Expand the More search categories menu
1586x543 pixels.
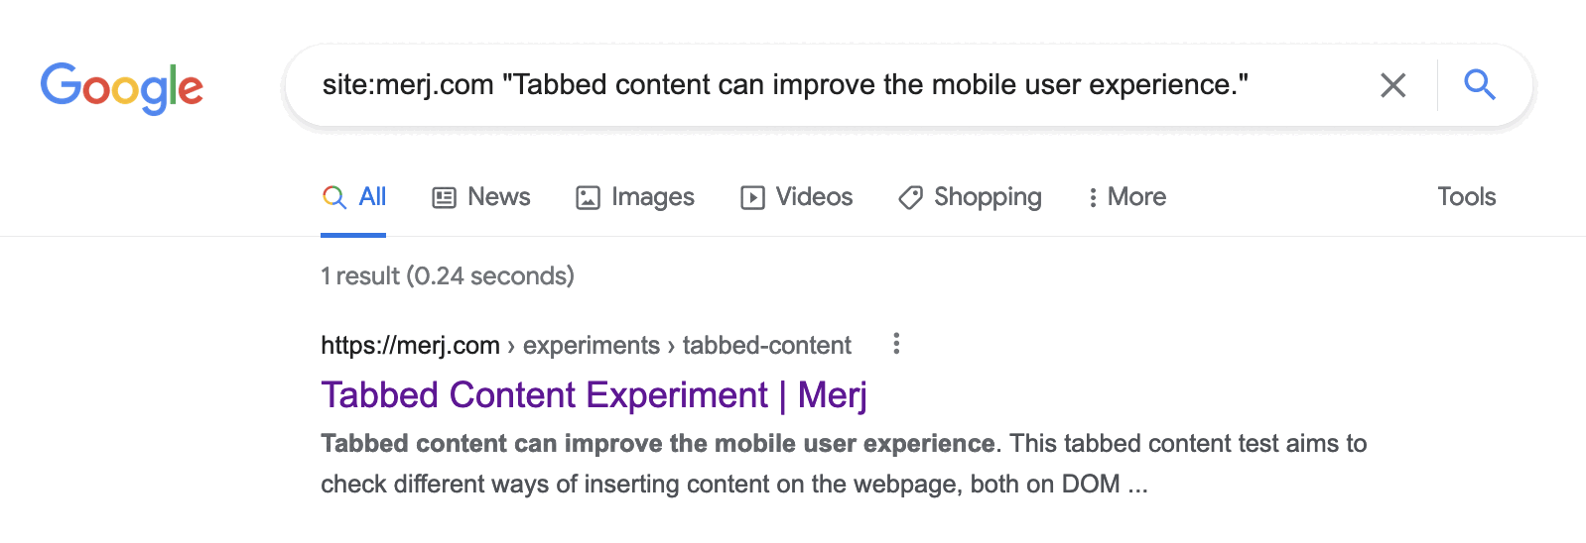tap(1126, 197)
